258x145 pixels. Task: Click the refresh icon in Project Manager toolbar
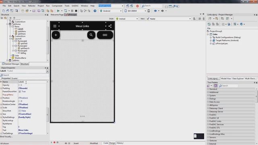(209, 24)
